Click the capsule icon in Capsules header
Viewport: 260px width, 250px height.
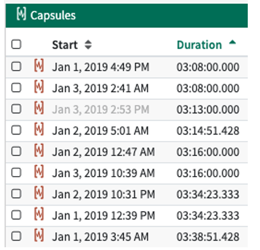point(21,14)
